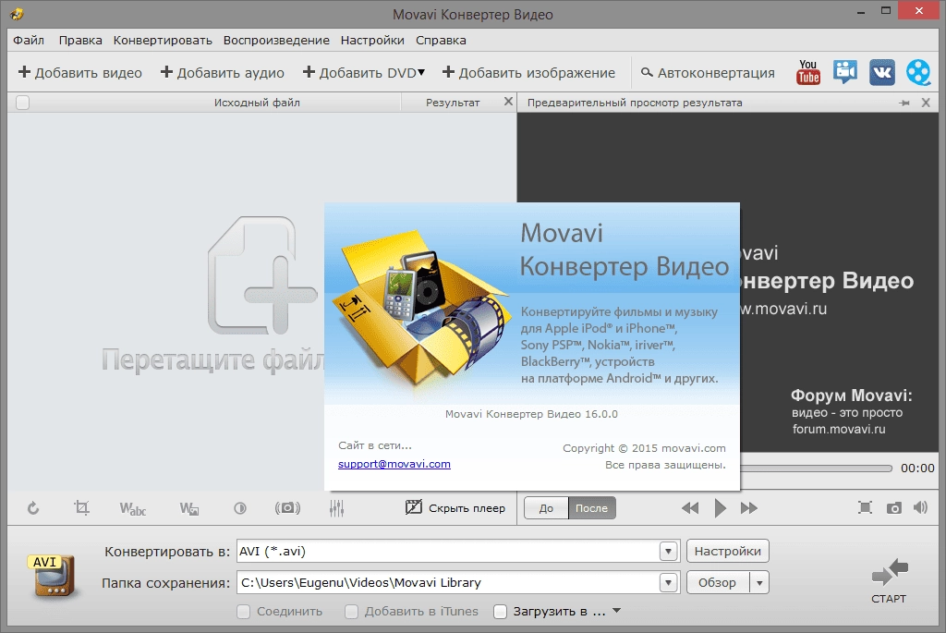Toggle fullscreen preview icon
The width and height of the screenshot is (946, 633).
[x=865, y=508]
